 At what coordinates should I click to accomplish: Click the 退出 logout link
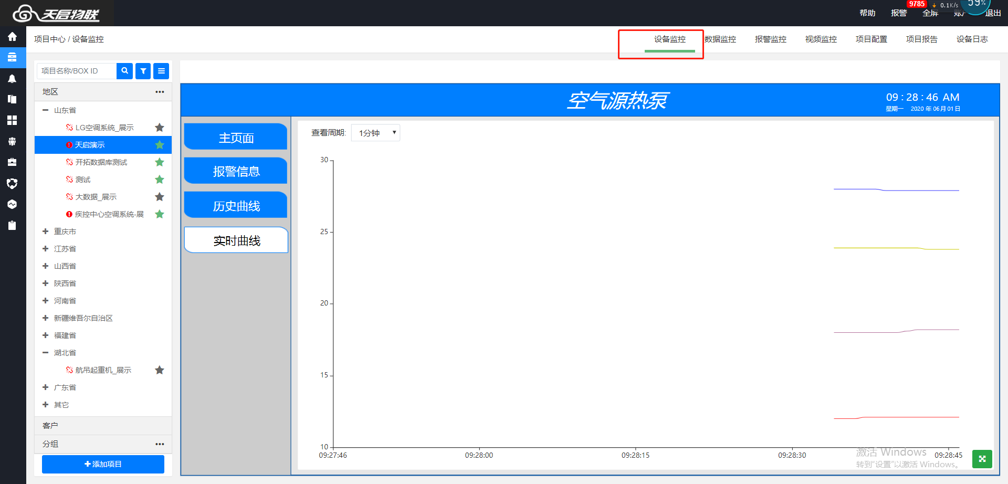pyautogui.click(x=993, y=13)
